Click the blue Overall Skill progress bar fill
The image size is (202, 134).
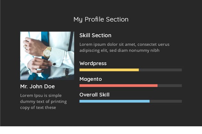[114, 101]
